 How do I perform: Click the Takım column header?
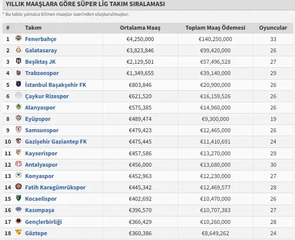point(33,27)
